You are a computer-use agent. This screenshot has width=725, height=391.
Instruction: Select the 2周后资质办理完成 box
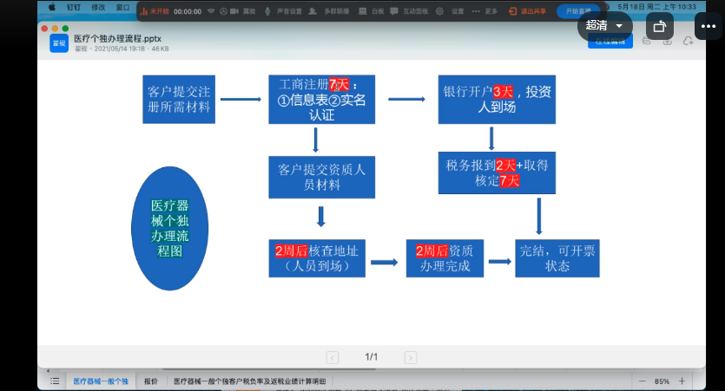pyautogui.click(x=445, y=258)
